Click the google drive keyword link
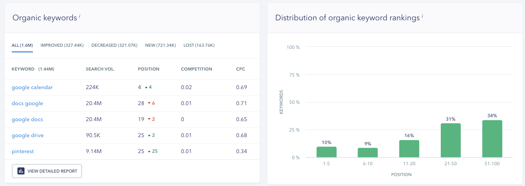Viewport: 525px width, 186px height. click(x=28, y=135)
